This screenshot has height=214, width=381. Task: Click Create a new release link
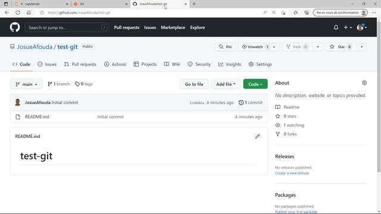point(292,173)
